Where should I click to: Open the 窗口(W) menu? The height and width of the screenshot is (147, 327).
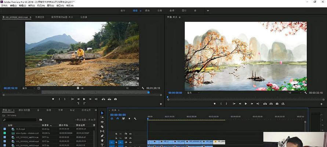pyautogui.click(x=61, y=6)
